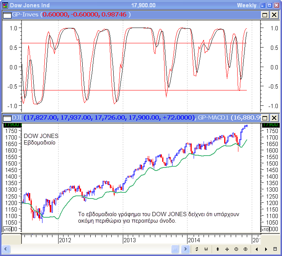Click the horizontal scrollbar right arrow button

pos(185,249)
